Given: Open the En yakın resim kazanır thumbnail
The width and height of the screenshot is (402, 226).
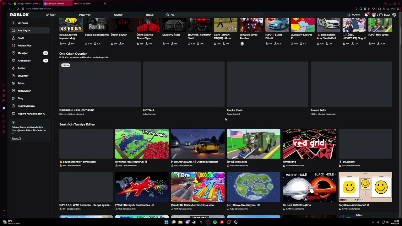Looking at the screenshot, I should [365, 187].
